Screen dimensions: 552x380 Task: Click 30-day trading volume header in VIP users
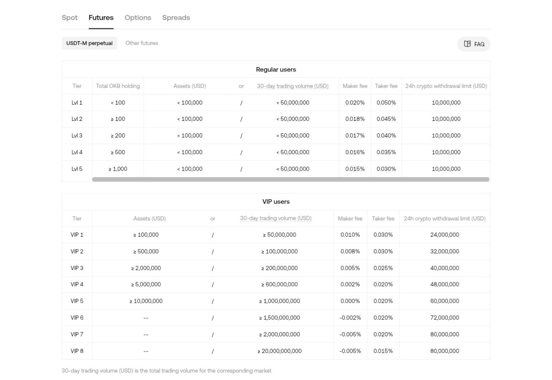click(x=276, y=218)
